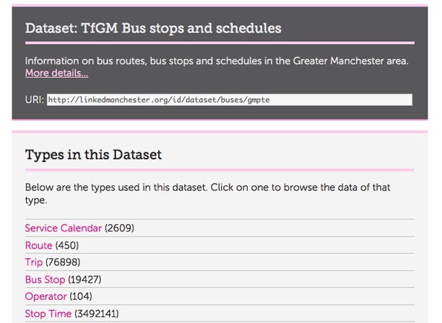Image resolution: width=442 pixels, height=323 pixels.
Task: Go to the Stop Time type
Action: coord(48,314)
